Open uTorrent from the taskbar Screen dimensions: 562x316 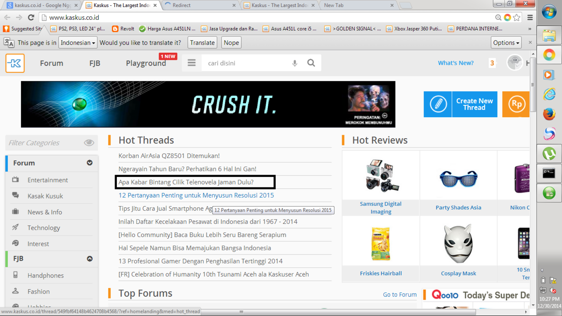pyautogui.click(x=549, y=153)
